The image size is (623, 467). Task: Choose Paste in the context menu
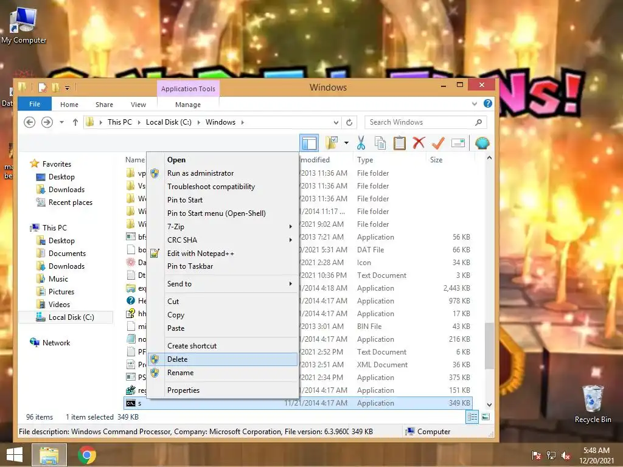point(223,328)
